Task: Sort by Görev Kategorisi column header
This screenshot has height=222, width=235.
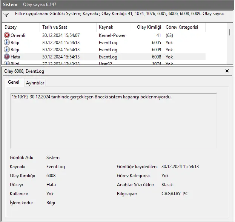Action: (x=184, y=27)
